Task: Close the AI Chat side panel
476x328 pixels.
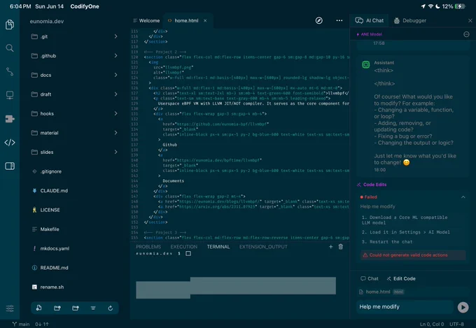Action: (x=470, y=21)
